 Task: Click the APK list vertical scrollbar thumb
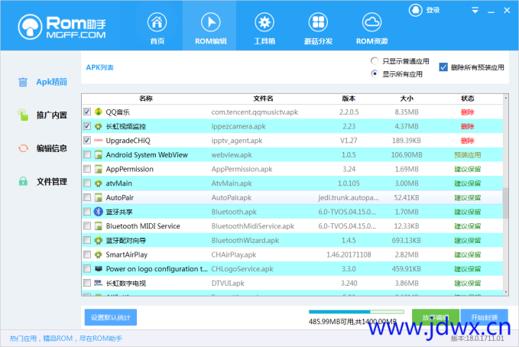(x=505, y=203)
